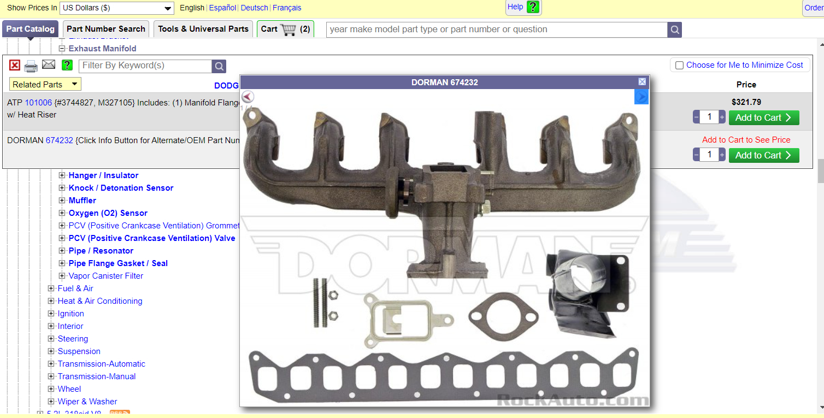Screen dimensions: 824x418
Task: Focus the Filter By Keyword(s) field
Action: 145,66
